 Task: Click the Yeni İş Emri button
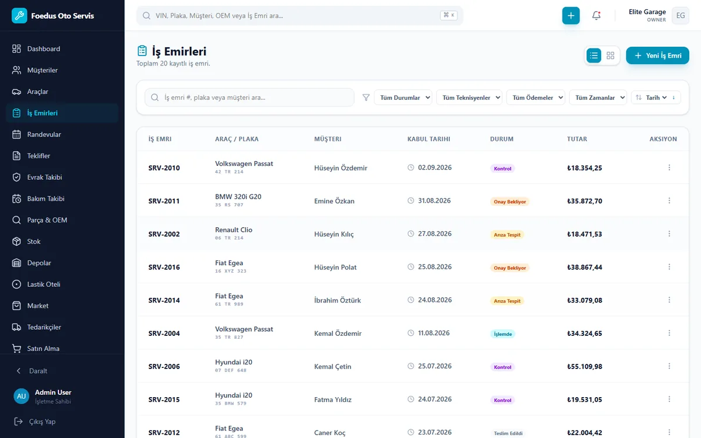pyautogui.click(x=658, y=55)
